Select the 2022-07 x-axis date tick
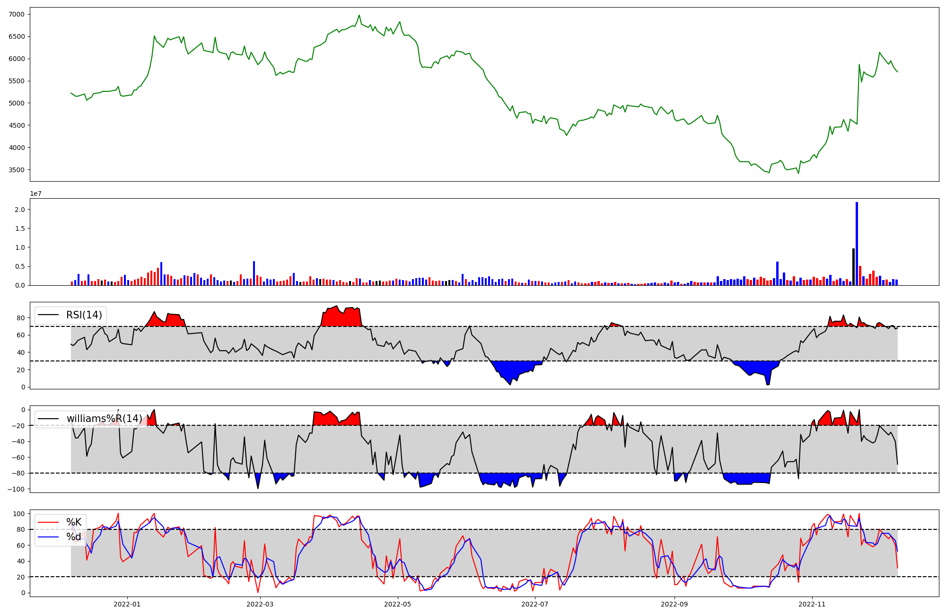Screen dimensions: 946x615 coord(535,604)
